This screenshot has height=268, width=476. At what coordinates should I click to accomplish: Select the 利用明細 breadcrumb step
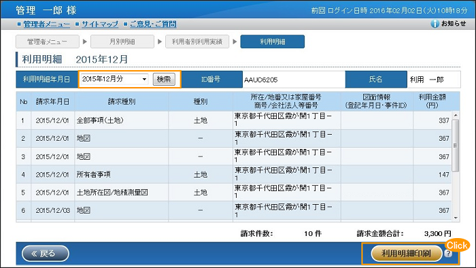tap(272, 41)
